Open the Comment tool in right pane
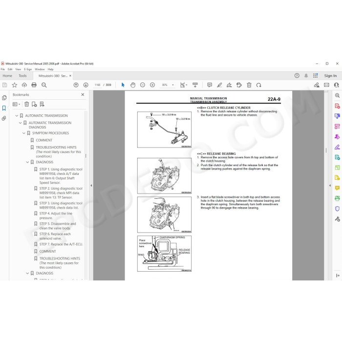 click(337, 188)
